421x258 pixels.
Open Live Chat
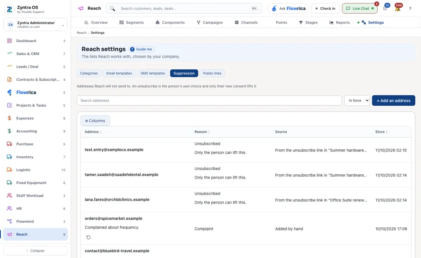360,8
